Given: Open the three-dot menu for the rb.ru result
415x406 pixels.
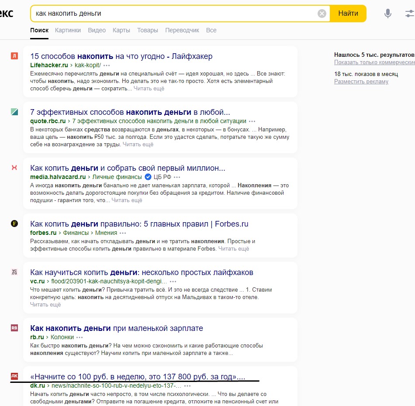Looking at the screenshot, I should [x=80, y=337].
